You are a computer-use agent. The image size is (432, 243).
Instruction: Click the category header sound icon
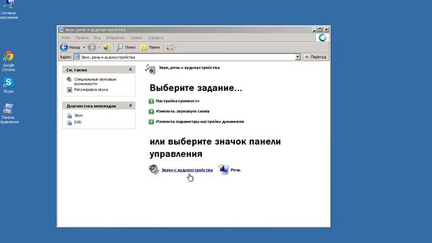[x=151, y=69]
